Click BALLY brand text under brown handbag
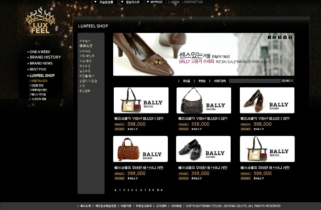The width and height of the screenshot is (321, 210). click(x=133, y=178)
